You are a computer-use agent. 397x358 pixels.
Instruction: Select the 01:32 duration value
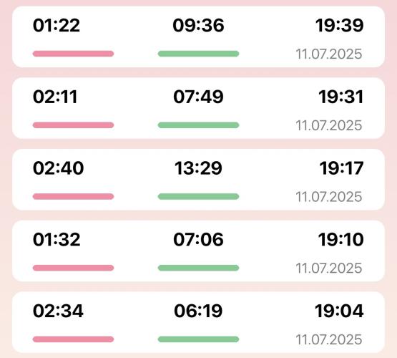(x=57, y=240)
